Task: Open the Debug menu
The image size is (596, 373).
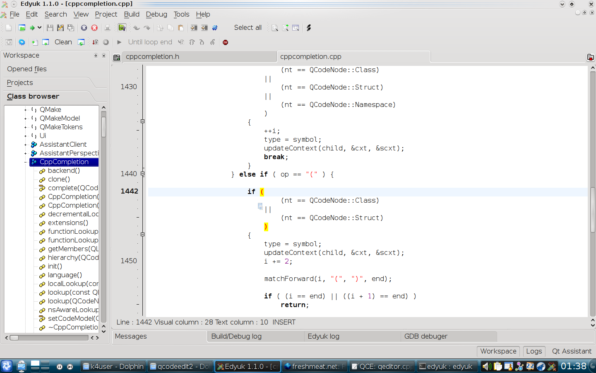Action: 156,14
